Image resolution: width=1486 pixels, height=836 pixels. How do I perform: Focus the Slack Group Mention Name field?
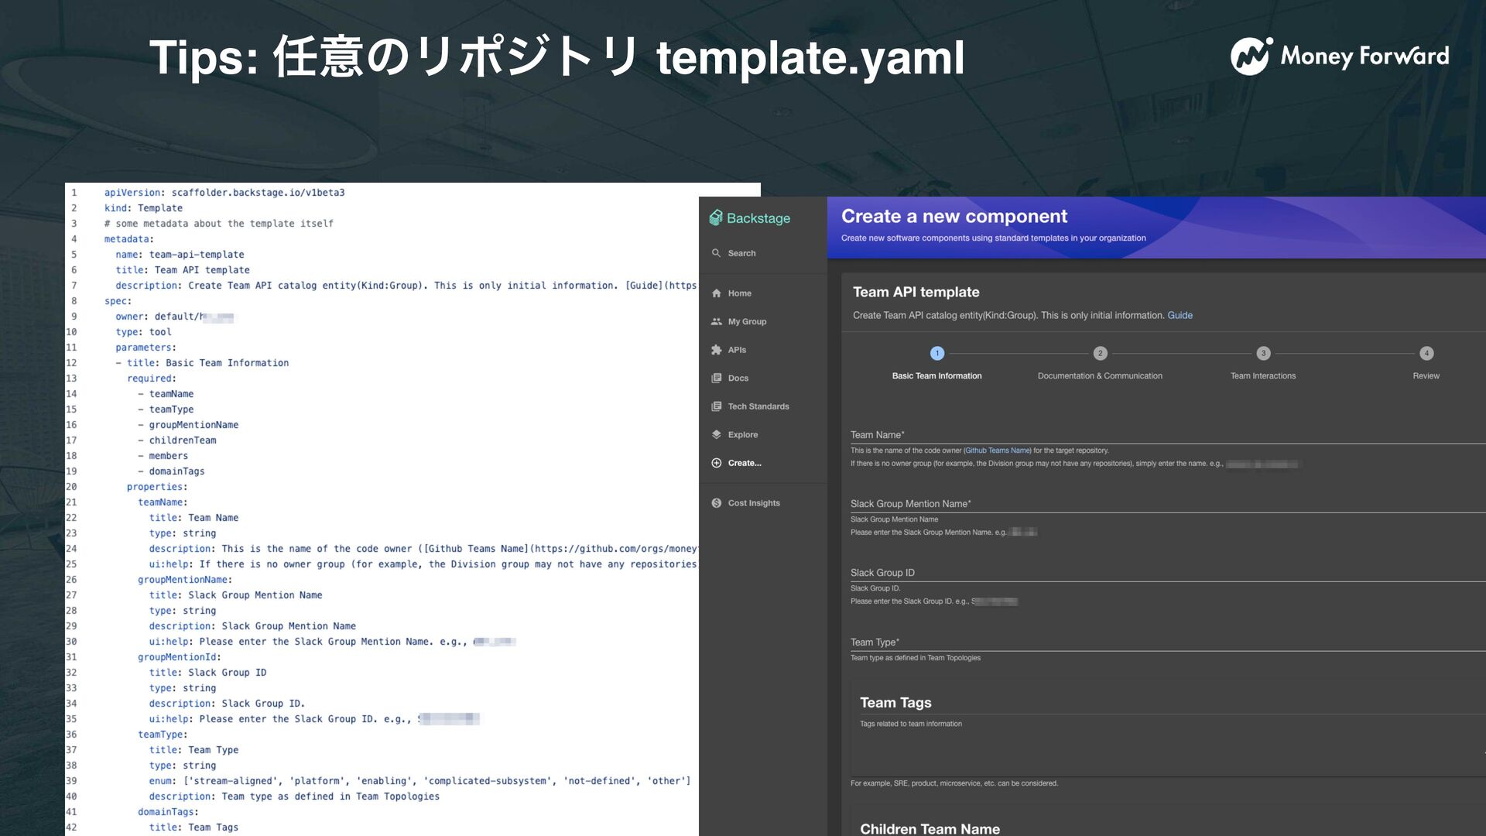(1168, 504)
